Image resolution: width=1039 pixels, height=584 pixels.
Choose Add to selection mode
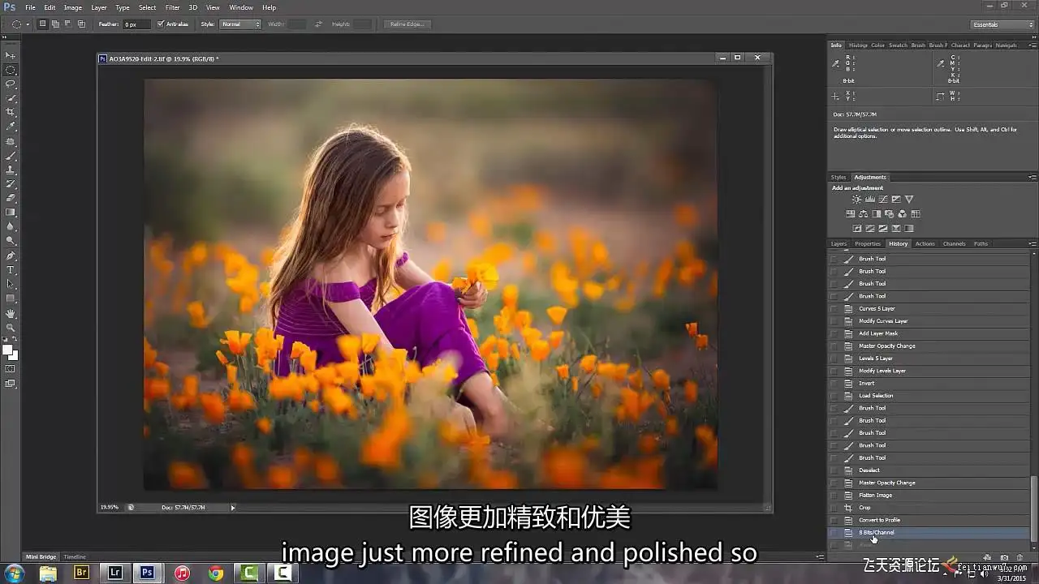click(55, 24)
